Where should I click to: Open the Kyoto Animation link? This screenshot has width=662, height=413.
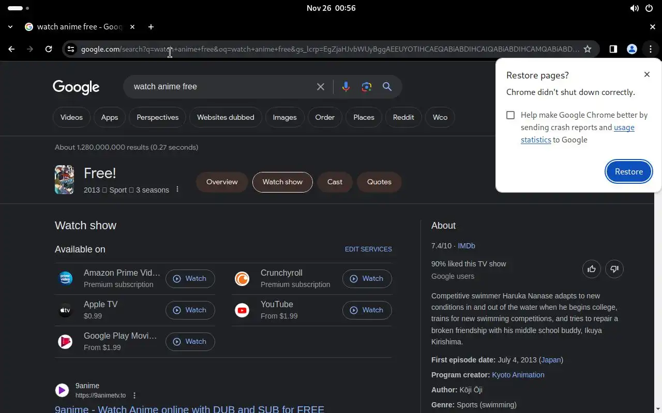pos(518,375)
